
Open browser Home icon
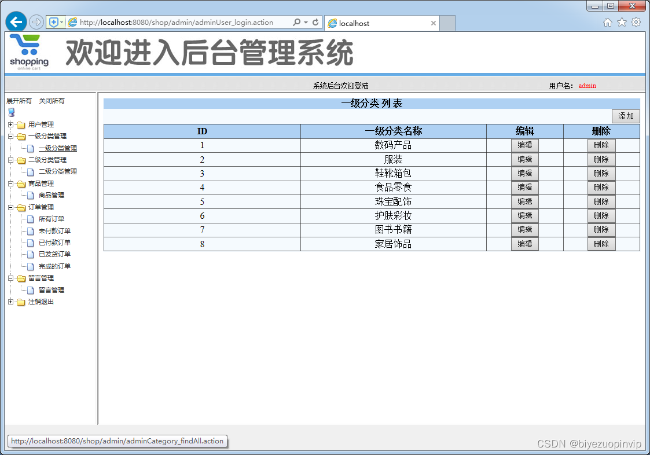click(x=607, y=23)
